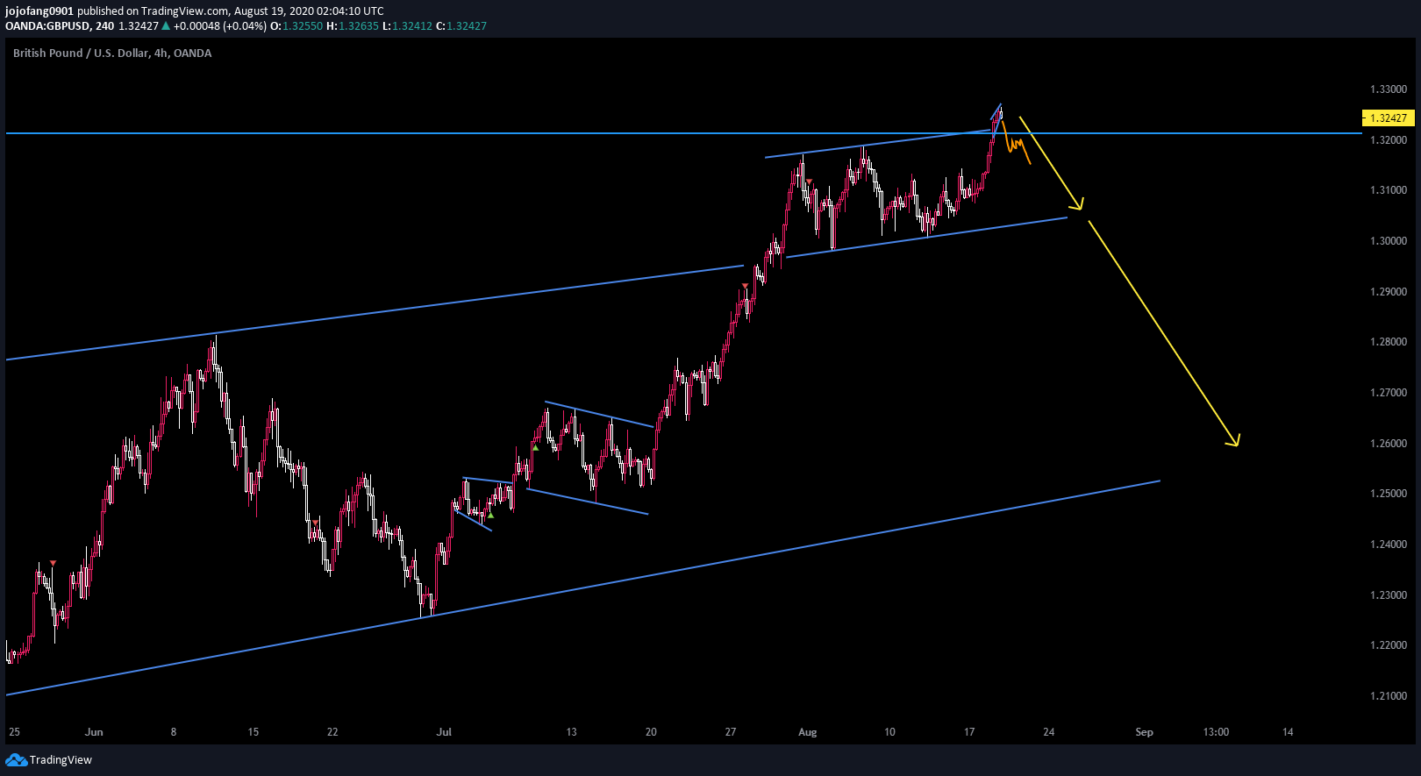Click the current price label 1.32427
Image resolution: width=1421 pixels, height=776 pixels.
[1388, 117]
